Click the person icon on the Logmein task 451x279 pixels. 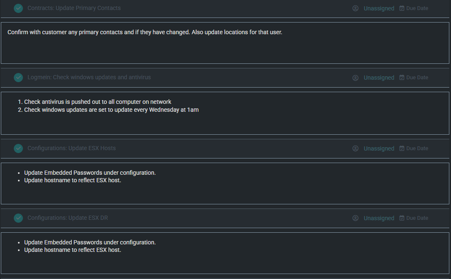click(x=355, y=78)
